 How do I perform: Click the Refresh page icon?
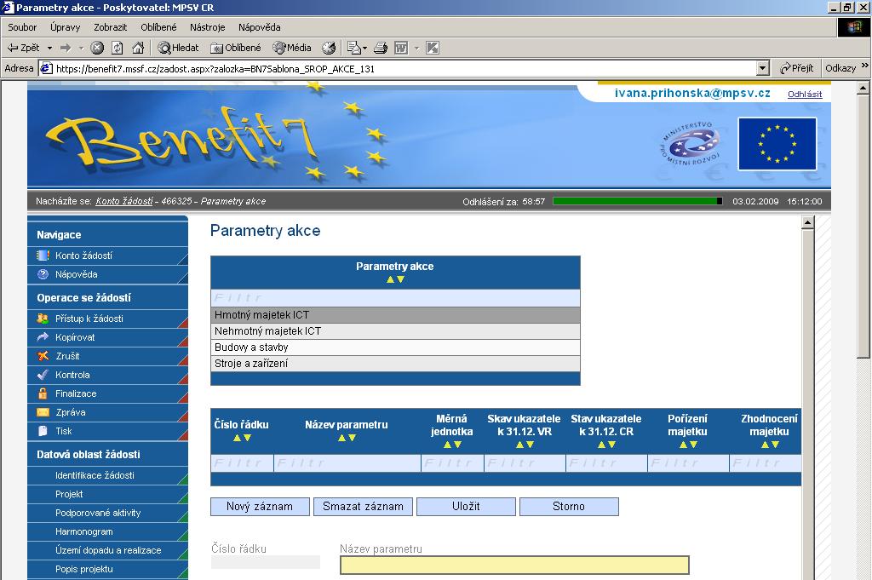pyautogui.click(x=118, y=48)
